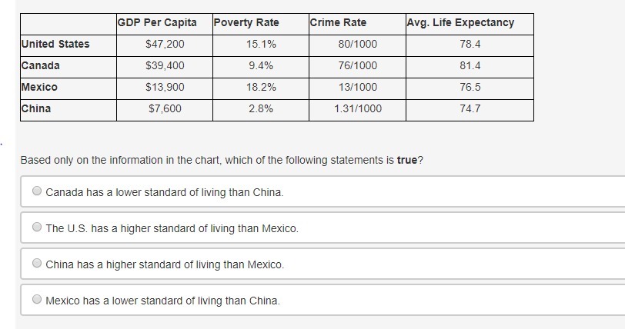The image size is (625, 329).
Task: Click the 81.4 life expectancy cell
Action: 470,65
